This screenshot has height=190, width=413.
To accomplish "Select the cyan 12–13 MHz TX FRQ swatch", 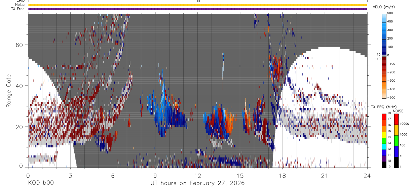I will pyautogui.click(x=384, y=147).
